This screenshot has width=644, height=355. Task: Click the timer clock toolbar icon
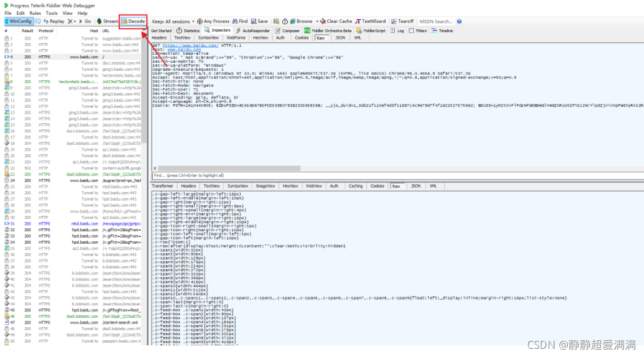point(284,21)
